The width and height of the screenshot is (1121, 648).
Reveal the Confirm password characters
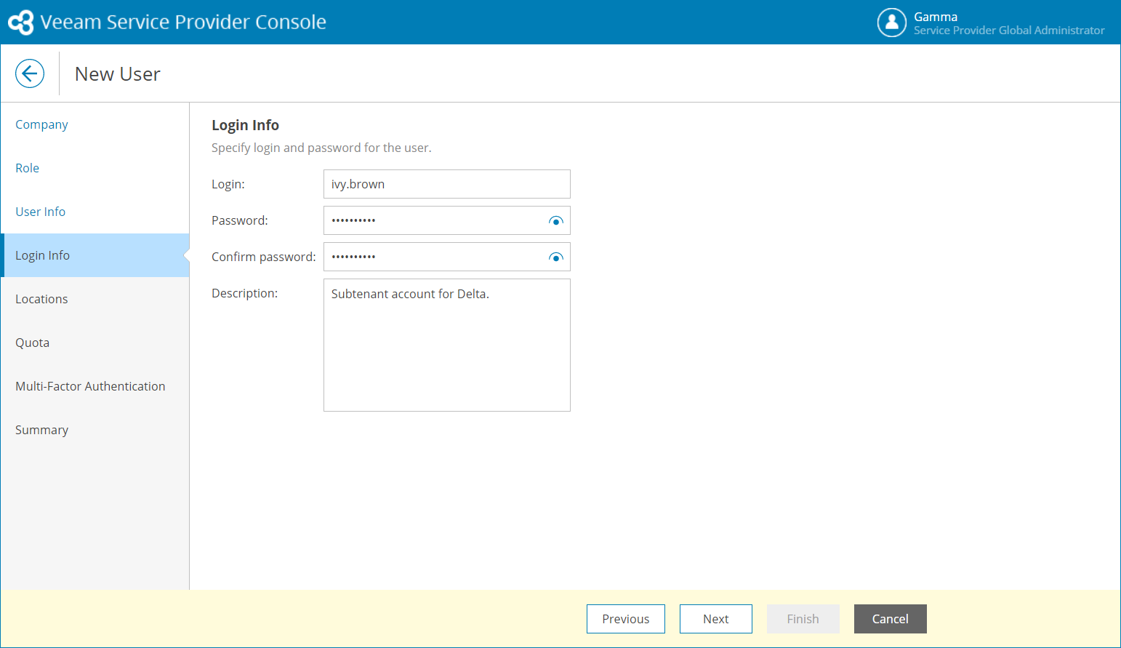(556, 257)
